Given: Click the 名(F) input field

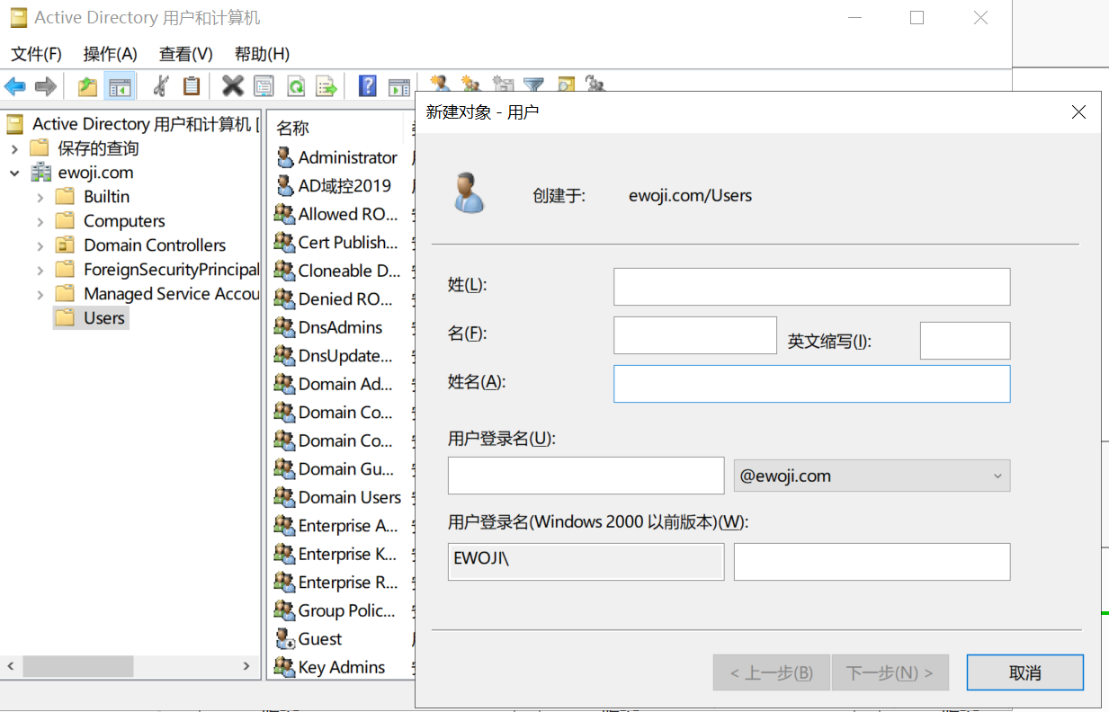Looking at the screenshot, I should point(695,335).
